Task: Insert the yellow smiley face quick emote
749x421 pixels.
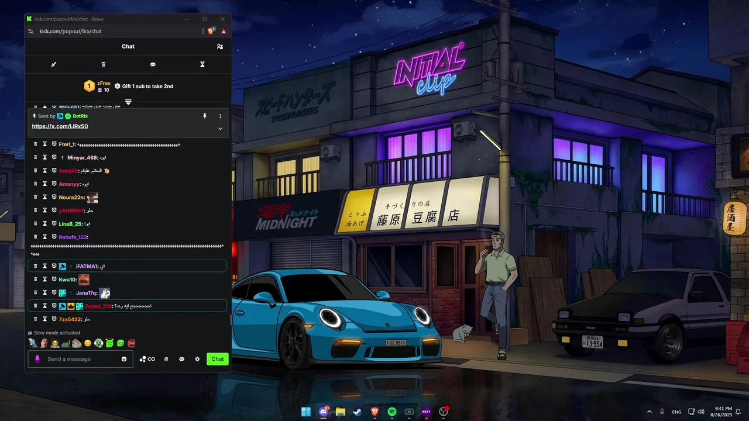Action: (88, 343)
